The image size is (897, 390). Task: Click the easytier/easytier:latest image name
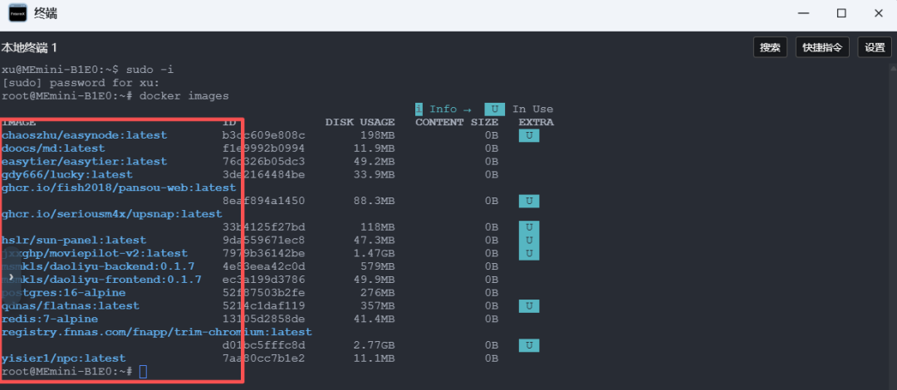click(84, 162)
